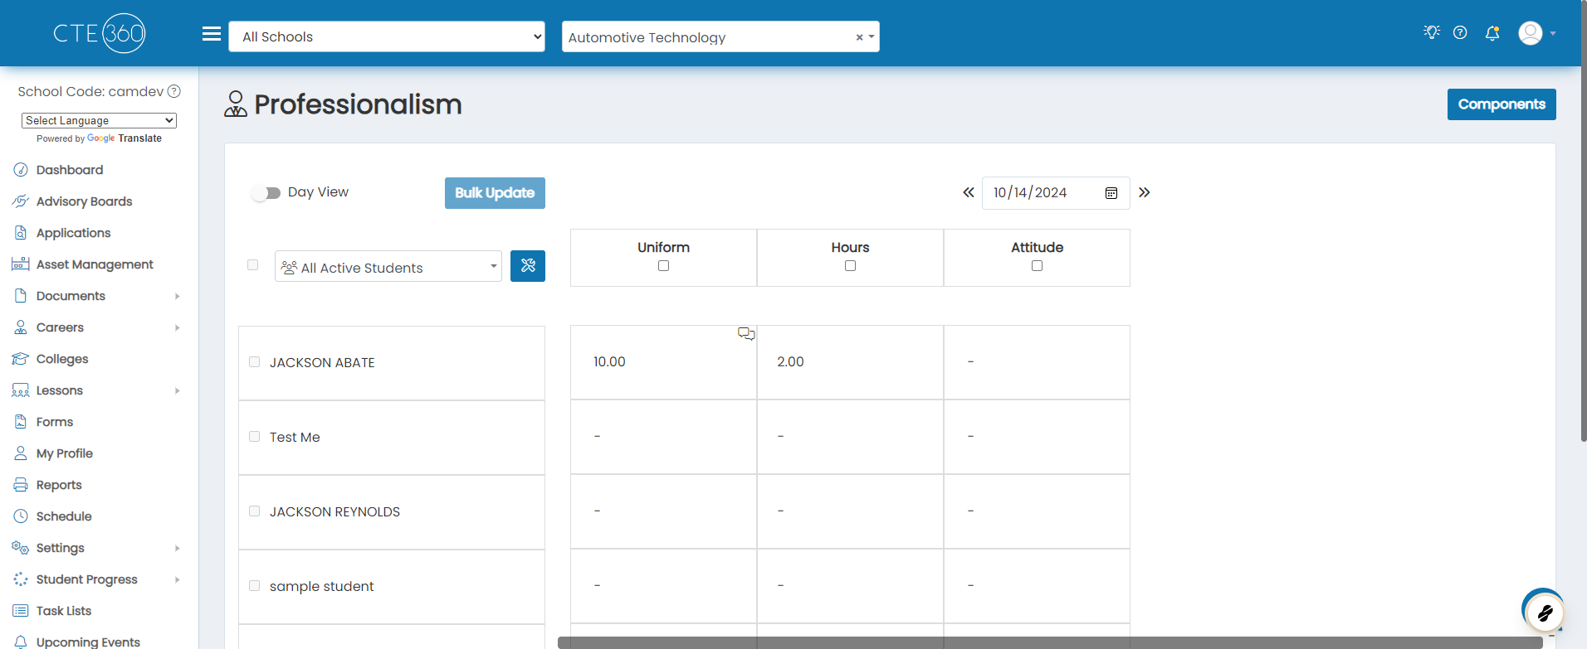
Task: Expand the Student Progress submenu
Action: pyautogui.click(x=177, y=579)
